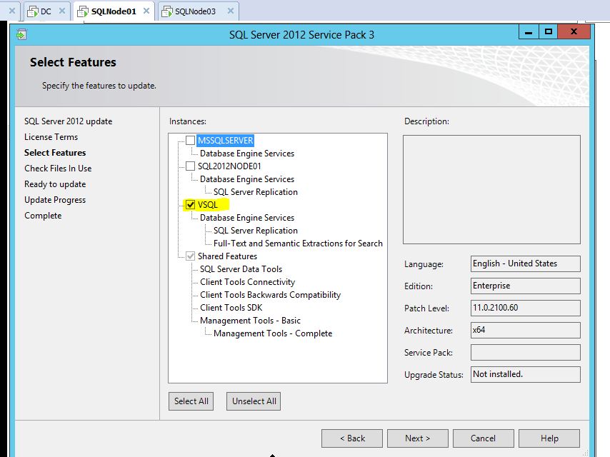Screen dimensions: 610x457
Task: Click Cancel to abort the update
Action: [x=483, y=438]
